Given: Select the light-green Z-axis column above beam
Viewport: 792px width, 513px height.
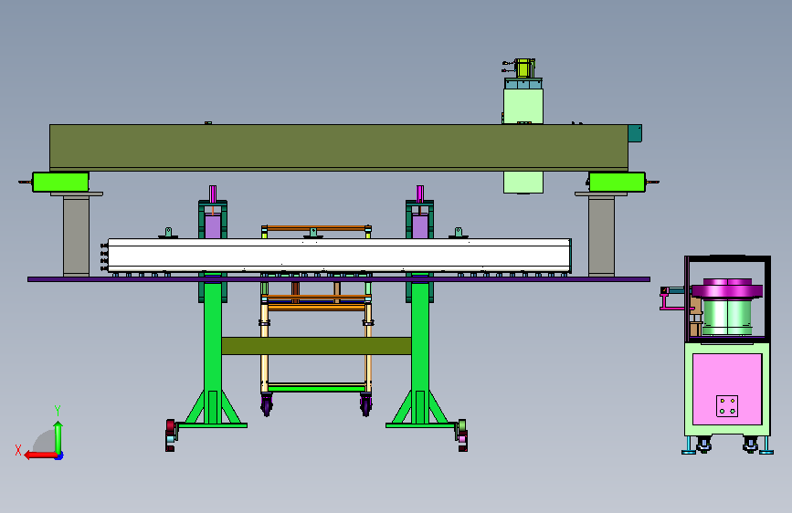Looking at the screenshot, I should [523, 106].
